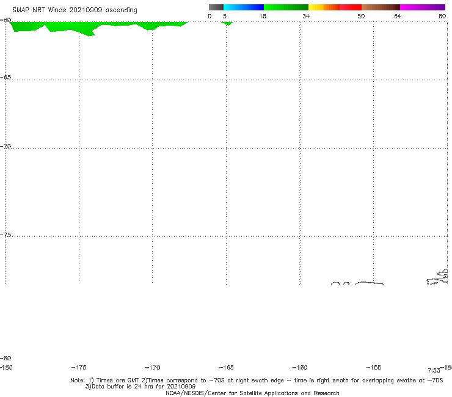Click the color bar label '64'

click(x=398, y=16)
